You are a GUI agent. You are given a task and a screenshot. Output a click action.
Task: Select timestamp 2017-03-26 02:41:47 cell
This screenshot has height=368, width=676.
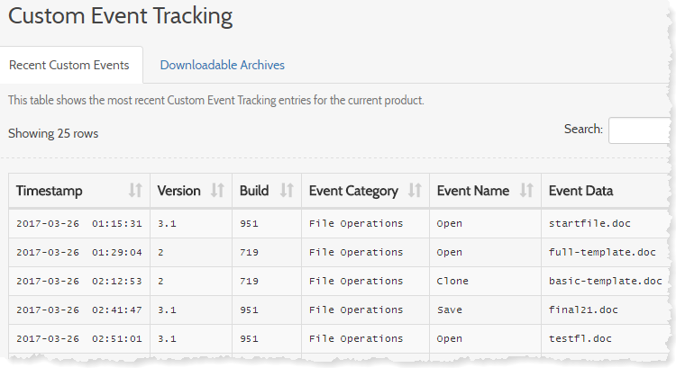coord(79,310)
